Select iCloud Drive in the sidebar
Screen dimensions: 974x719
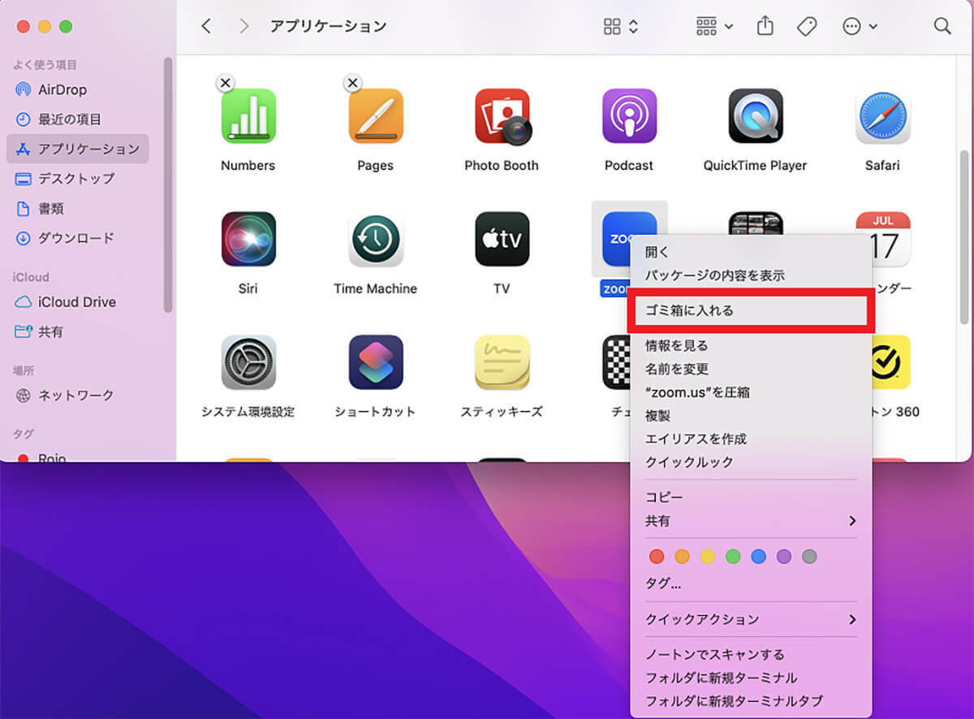pyautogui.click(x=77, y=301)
